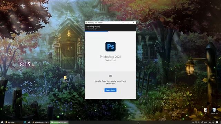
Task: Open the Windows Start menu
Action: 2,122
